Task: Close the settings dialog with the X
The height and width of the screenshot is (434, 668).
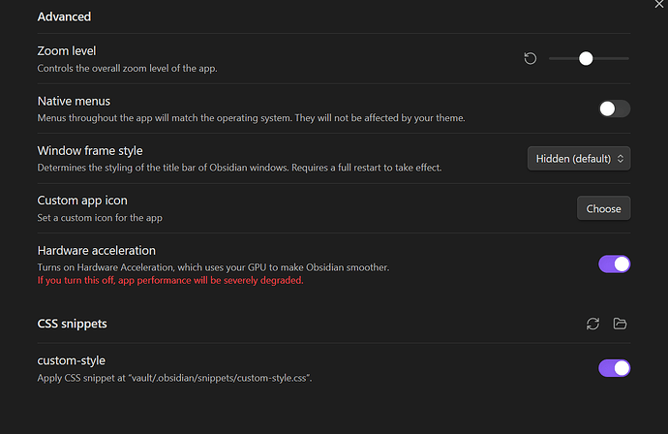Action: click(x=658, y=4)
